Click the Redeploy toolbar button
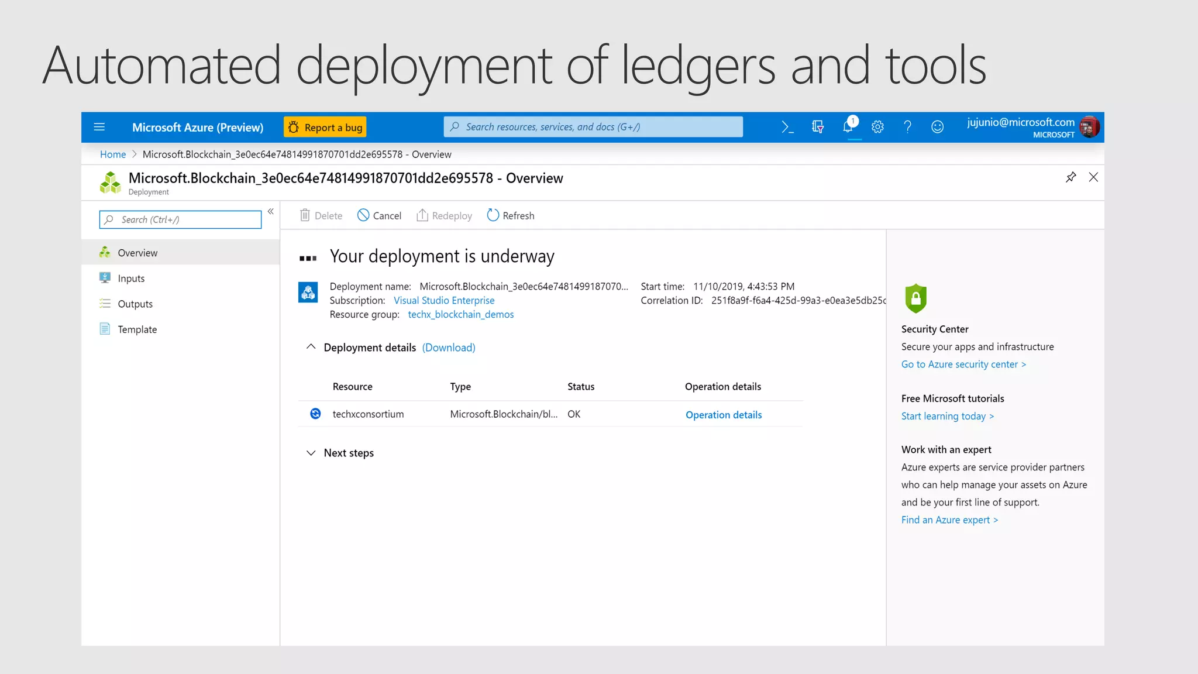This screenshot has width=1198, height=674. pyautogui.click(x=444, y=215)
